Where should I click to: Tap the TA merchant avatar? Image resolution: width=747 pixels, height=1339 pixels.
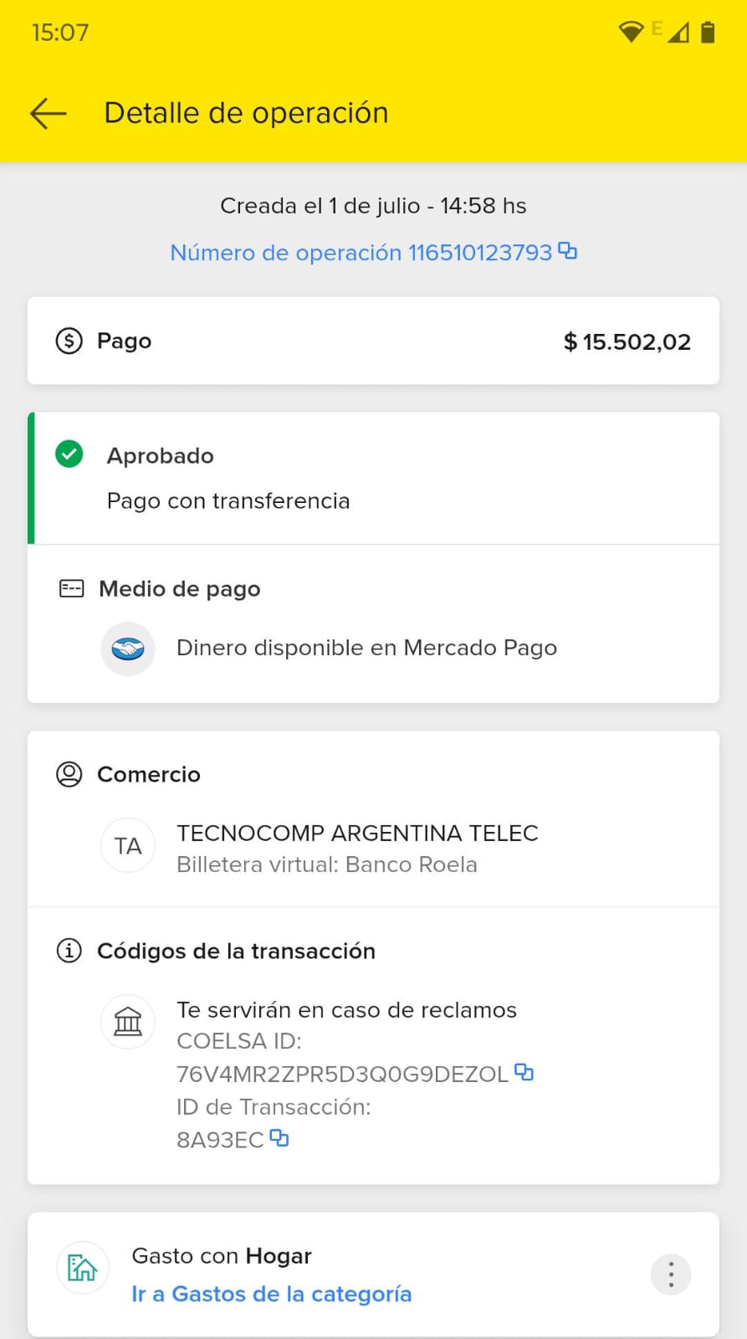click(128, 846)
